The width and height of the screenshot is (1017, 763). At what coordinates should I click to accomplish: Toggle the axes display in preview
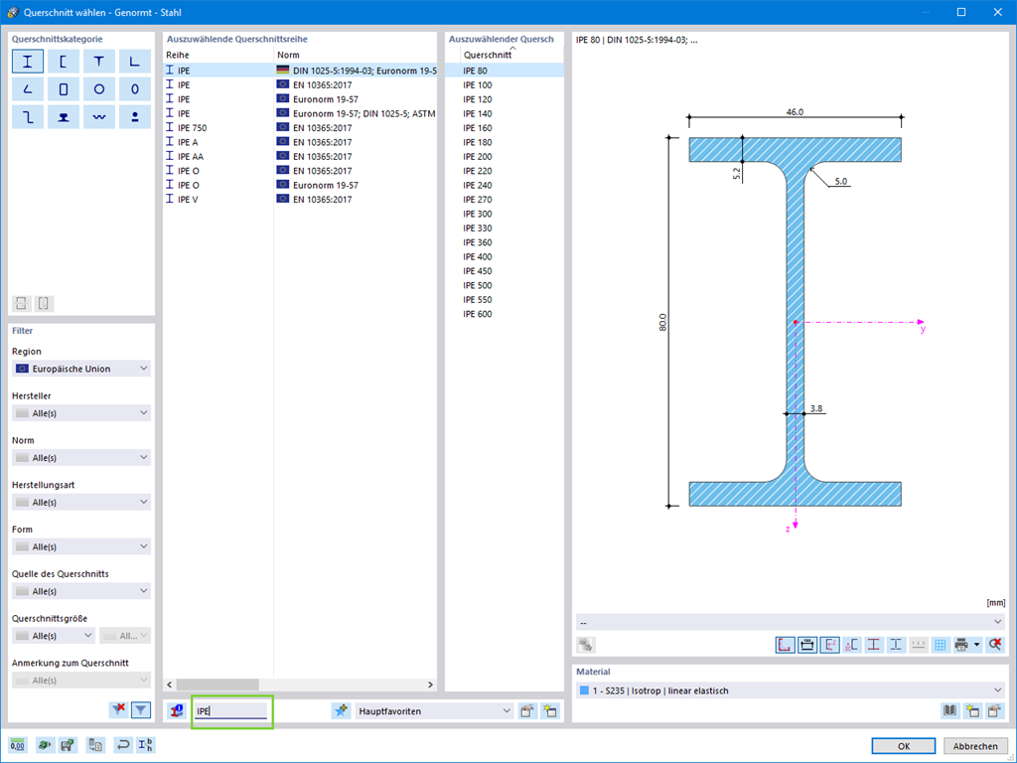tap(829, 645)
